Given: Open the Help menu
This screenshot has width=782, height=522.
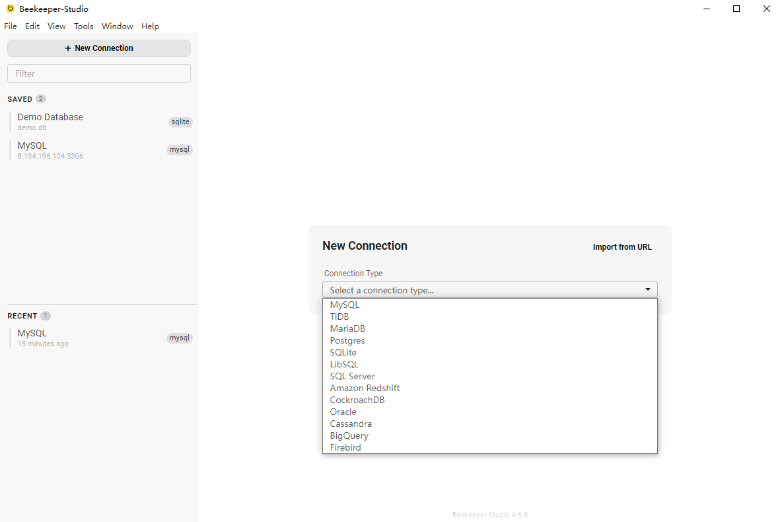Looking at the screenshot, I should [150, 26].
